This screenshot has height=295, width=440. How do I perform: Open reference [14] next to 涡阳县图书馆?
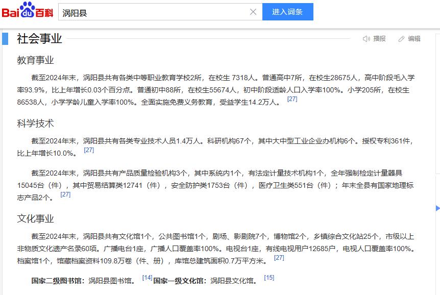[x=147, y=278]
